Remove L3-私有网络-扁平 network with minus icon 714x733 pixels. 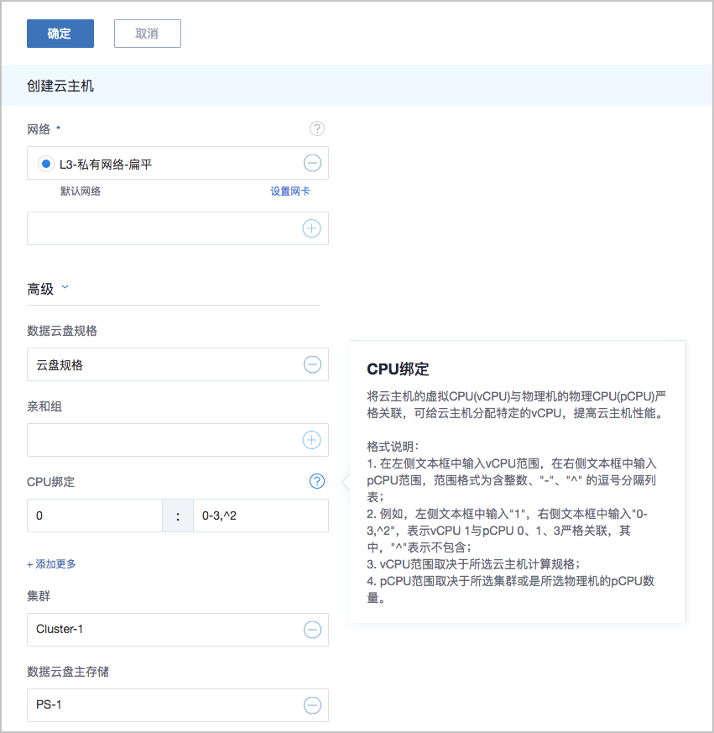[x=312, y=163]
